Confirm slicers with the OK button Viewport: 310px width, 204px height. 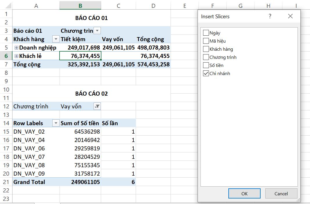pos(244,194)
